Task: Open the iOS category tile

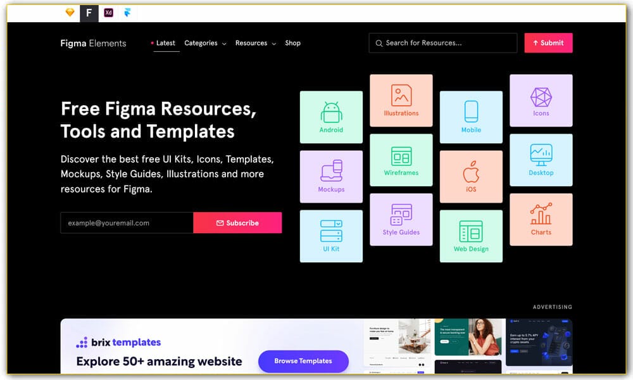Action: tap(471, 177)
